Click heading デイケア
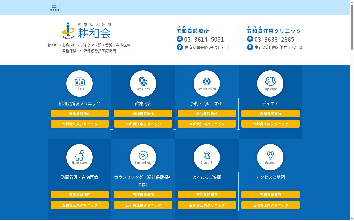 270,104
